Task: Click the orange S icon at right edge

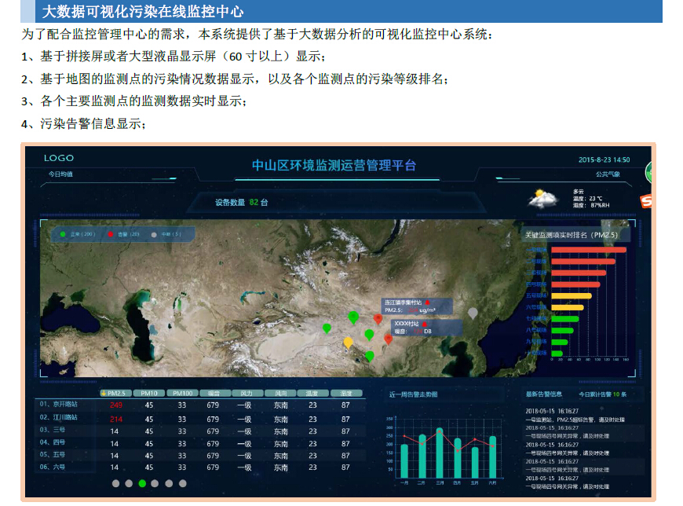Action: pos(648,201)
